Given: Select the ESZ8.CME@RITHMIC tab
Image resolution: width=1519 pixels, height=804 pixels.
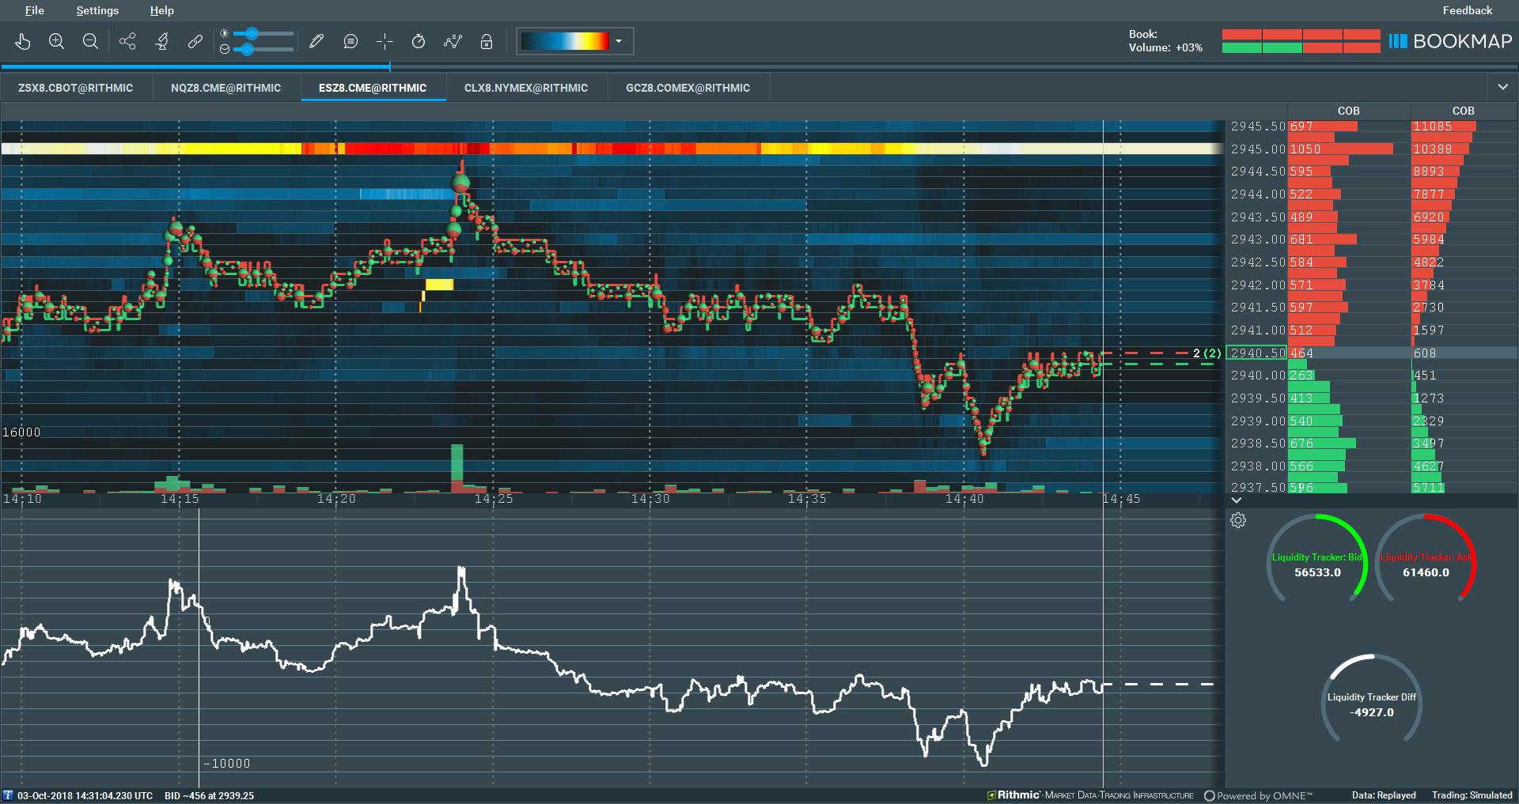Looking at the screenshot, I should [373, 88].
